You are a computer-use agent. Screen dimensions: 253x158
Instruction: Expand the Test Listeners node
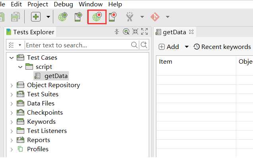(x=12, y=131)
